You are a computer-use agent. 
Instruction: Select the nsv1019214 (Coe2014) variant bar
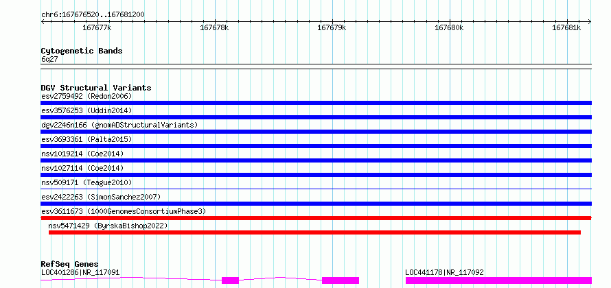pos(316,160)
